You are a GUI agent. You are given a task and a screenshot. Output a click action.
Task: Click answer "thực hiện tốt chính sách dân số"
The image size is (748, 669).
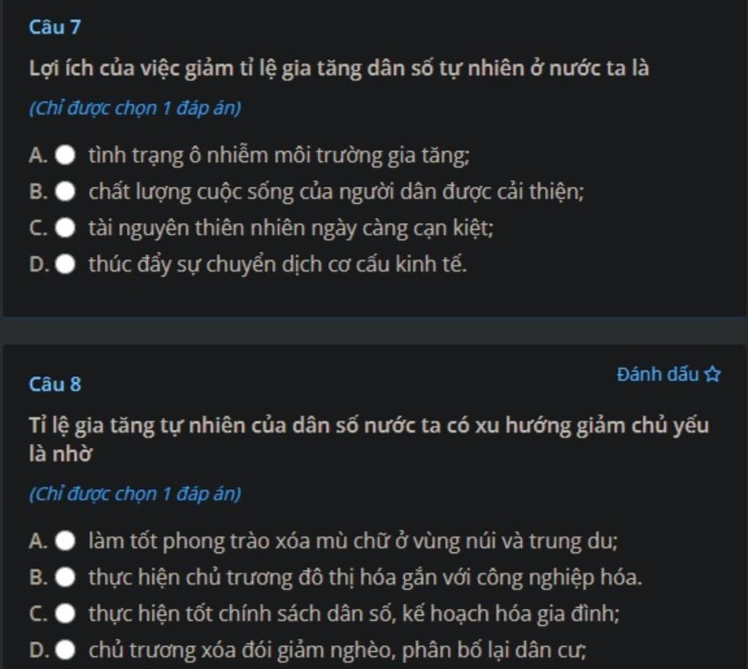click(x=354, y=613)
